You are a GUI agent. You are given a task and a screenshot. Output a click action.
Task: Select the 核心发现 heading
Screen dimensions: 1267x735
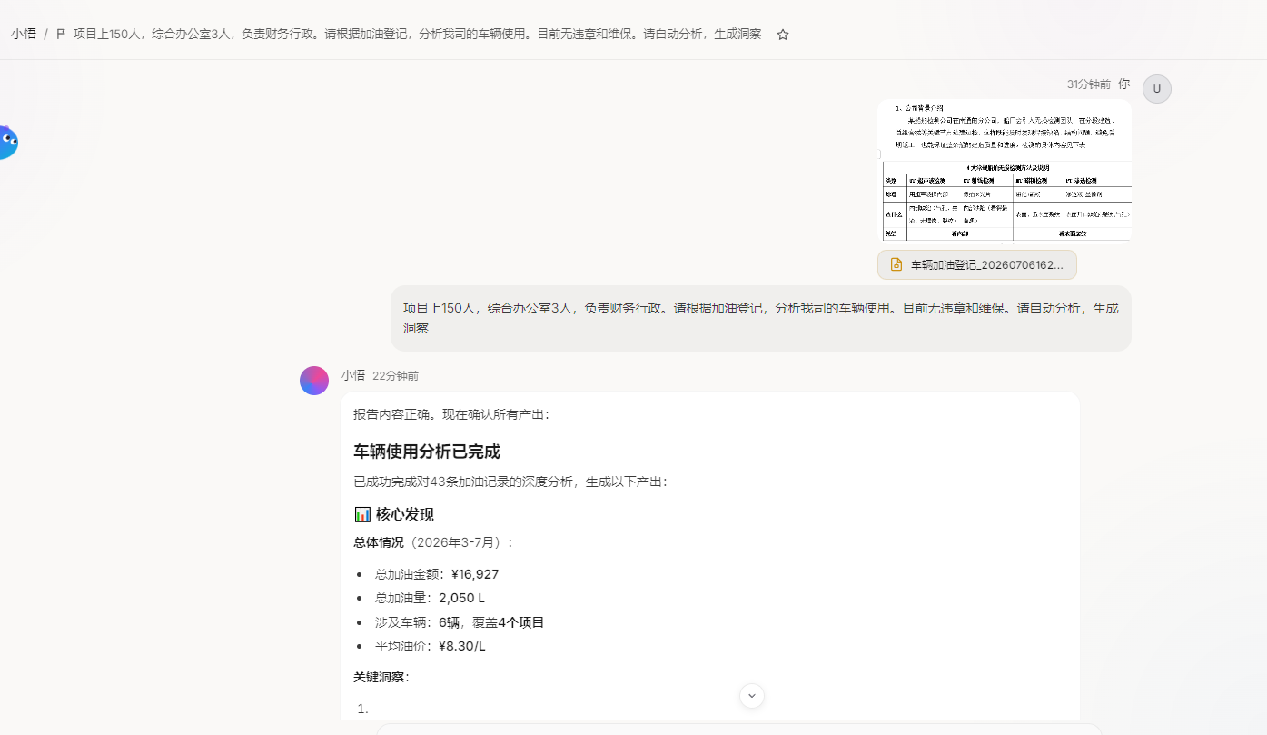click(394, 514)
